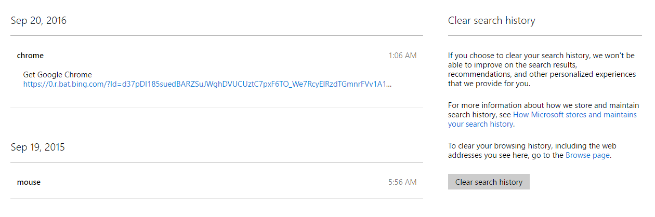Click the To clear your browsing history text
The image size is (655, 217).
click(532, 146)
